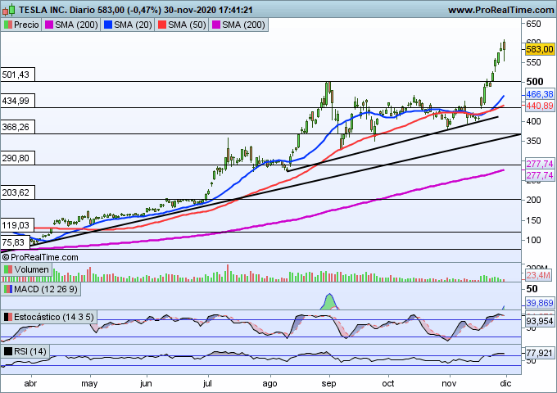Viewport: 557px width, 393px height.
Task: Select the 501,43 price level label
Action: (17, 75)
